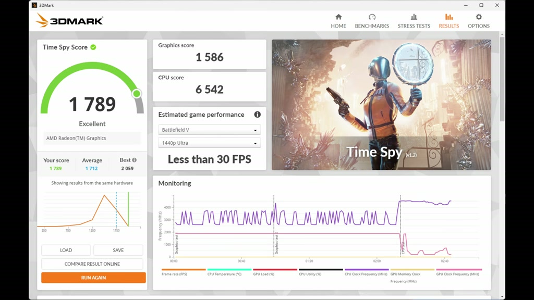Click COMPARE RESULT ONLINE
Screen dimensions: 534x300
[x=92, y=264]
